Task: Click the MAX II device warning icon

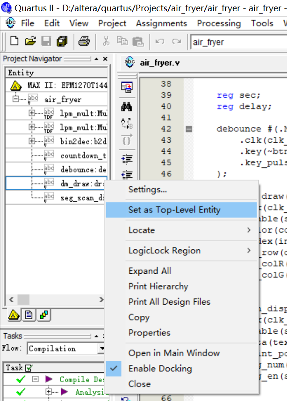Action: point(16,86)
